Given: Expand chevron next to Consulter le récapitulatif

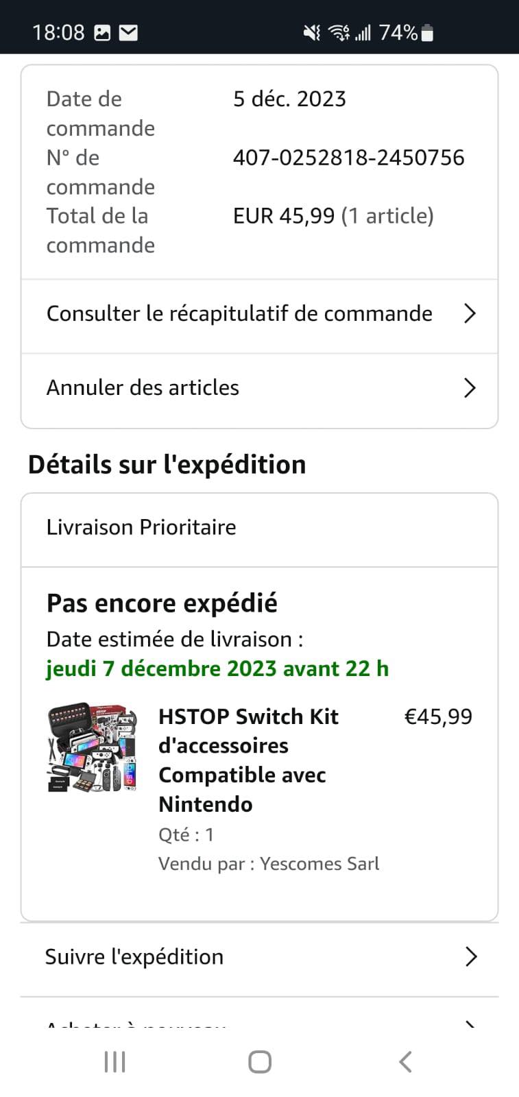Looking at the screenshot, I should pyautogui.click(x=470, y=313).
